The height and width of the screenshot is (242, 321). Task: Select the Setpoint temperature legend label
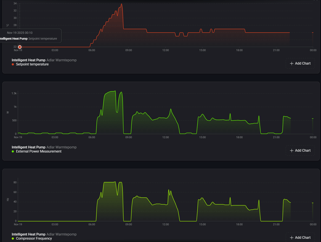click(33, 65)
